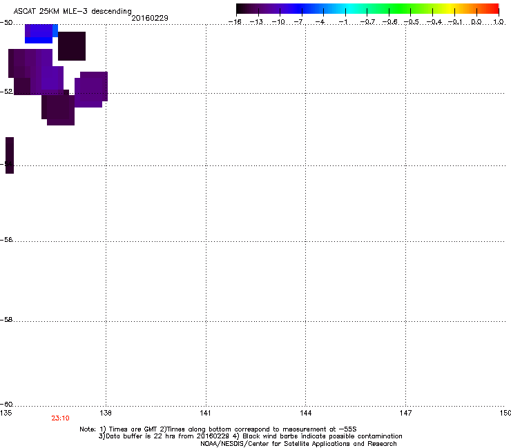Screen dimensions: 511x448
Task: Click the 'Times are GMT' note line
Action: (218, 429)
